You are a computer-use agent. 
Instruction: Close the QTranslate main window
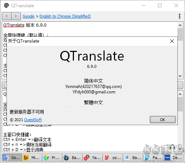[x=176, y=5]
